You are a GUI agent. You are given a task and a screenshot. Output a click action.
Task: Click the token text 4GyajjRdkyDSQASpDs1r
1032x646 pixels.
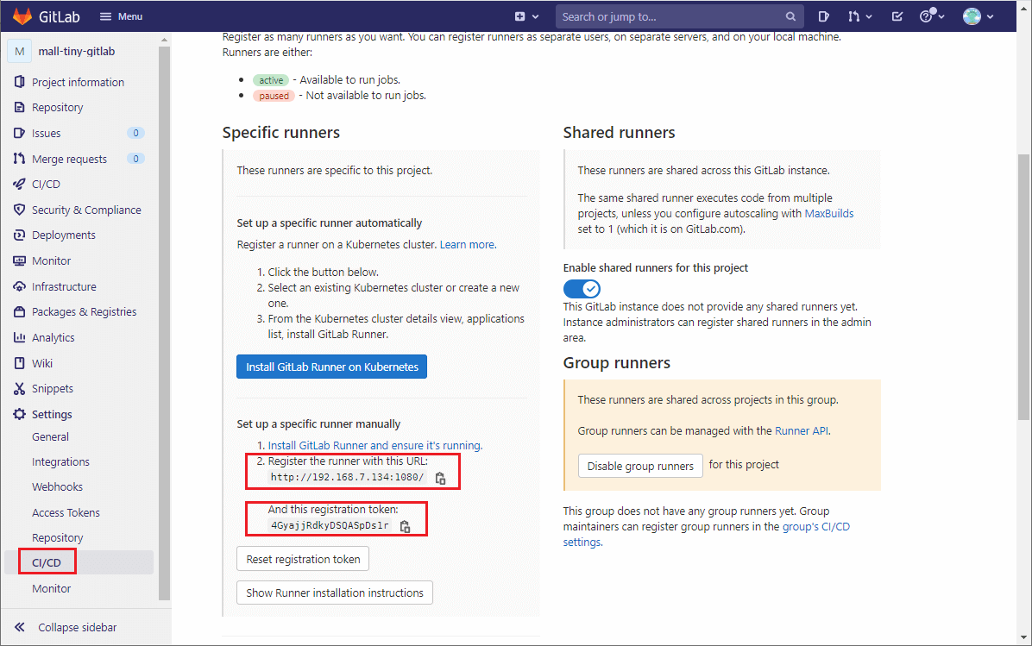pyautogui.click(x=330, y=525)
